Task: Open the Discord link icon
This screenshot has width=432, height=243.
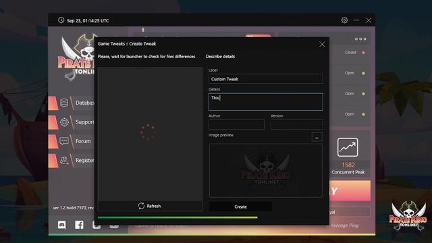Action: pos(62,225)
